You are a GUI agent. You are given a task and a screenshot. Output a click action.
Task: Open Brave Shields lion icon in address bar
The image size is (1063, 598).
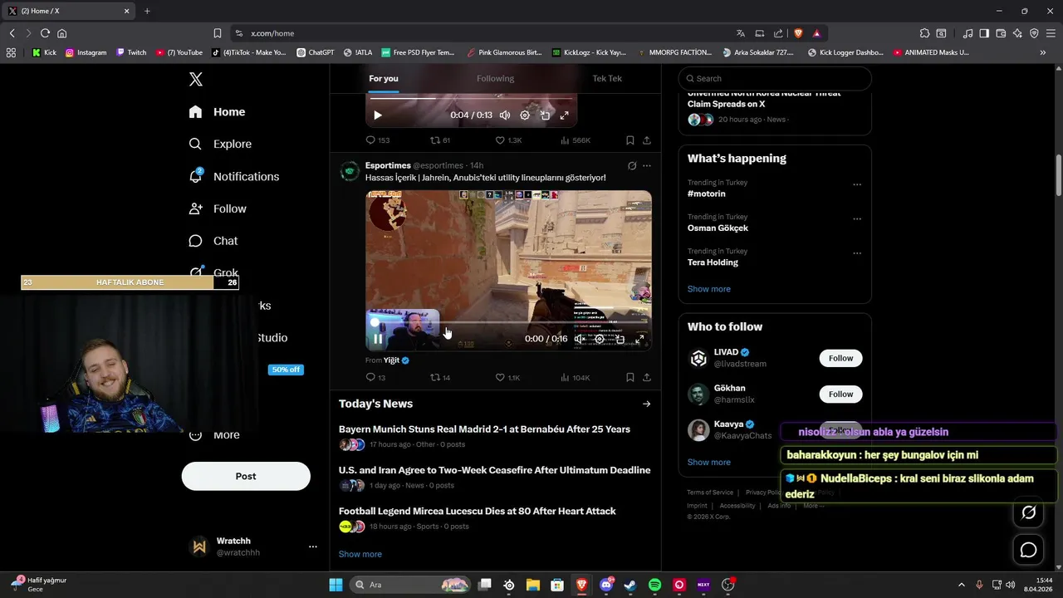[x=798, y=33]
